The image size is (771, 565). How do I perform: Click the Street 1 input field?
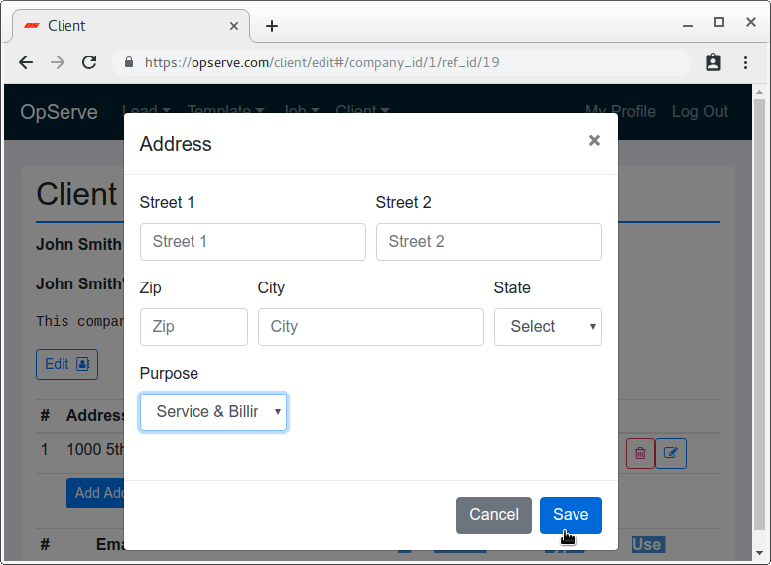(253, 242)
